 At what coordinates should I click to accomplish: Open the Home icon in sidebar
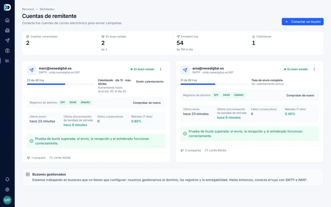tap(7, 20)
